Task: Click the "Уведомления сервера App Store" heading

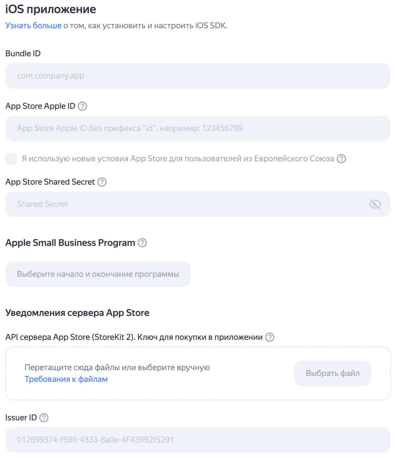Action: 77,313
